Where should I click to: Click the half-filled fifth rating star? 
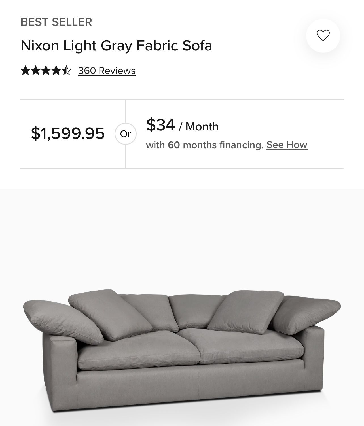coord(66,70)
